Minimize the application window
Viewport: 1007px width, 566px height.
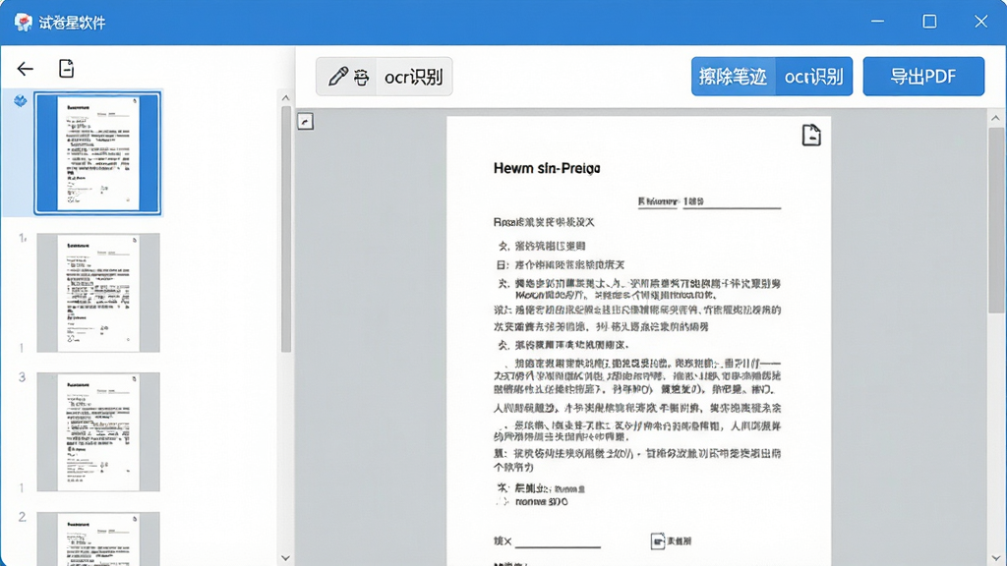tap(877, 22)
